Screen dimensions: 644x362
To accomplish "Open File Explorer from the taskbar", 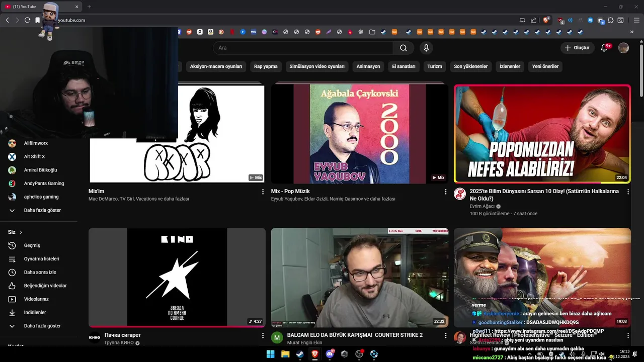I will point(285,354).
